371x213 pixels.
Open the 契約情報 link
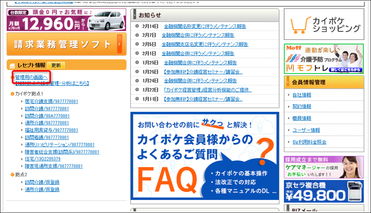click(301, 106)
